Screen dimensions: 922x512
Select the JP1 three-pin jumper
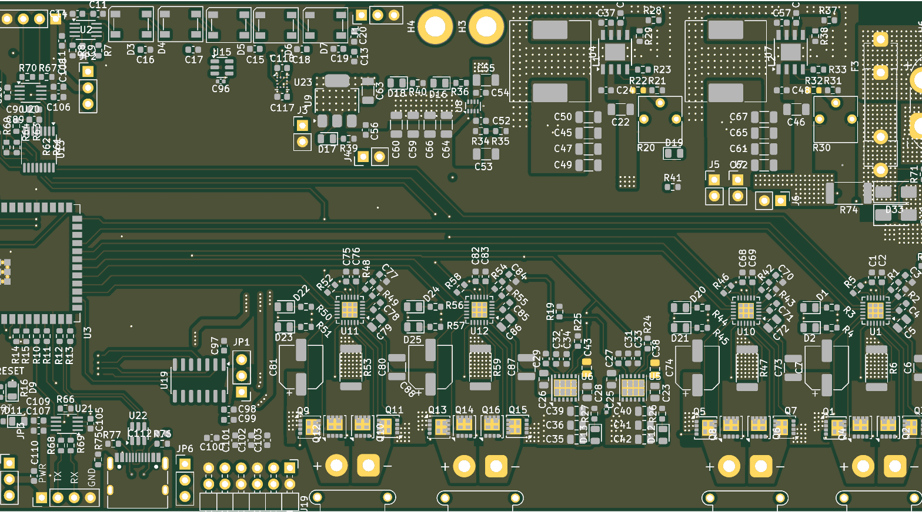[242, 375]
